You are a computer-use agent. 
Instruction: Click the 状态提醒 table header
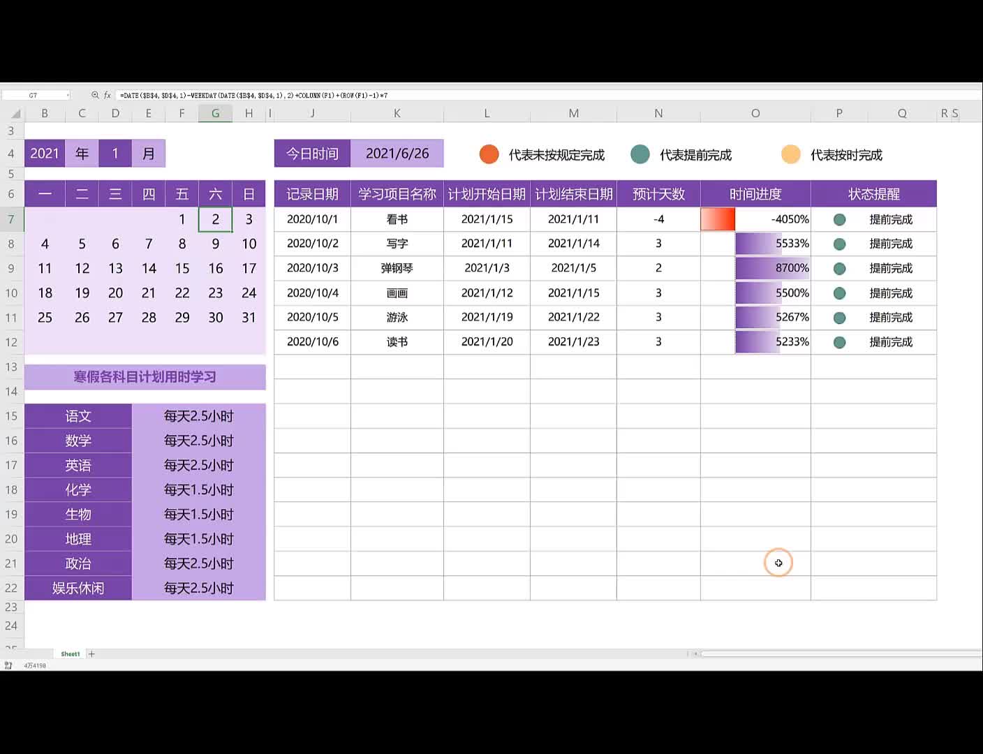(873, 194)
